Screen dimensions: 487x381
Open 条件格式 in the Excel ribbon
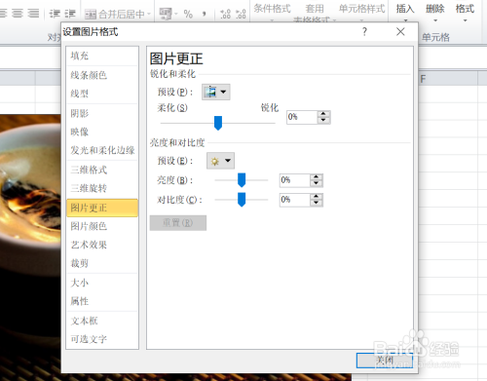pos(272,12)
